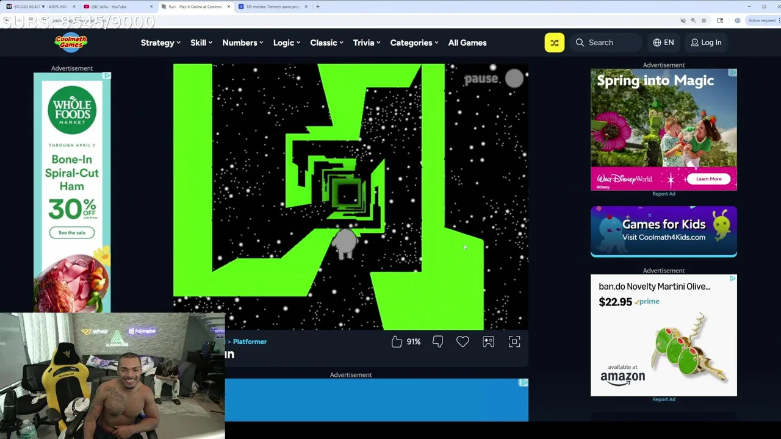
Task: Click the blocked sound icon in address bar
Action: (x=683, y=21)
